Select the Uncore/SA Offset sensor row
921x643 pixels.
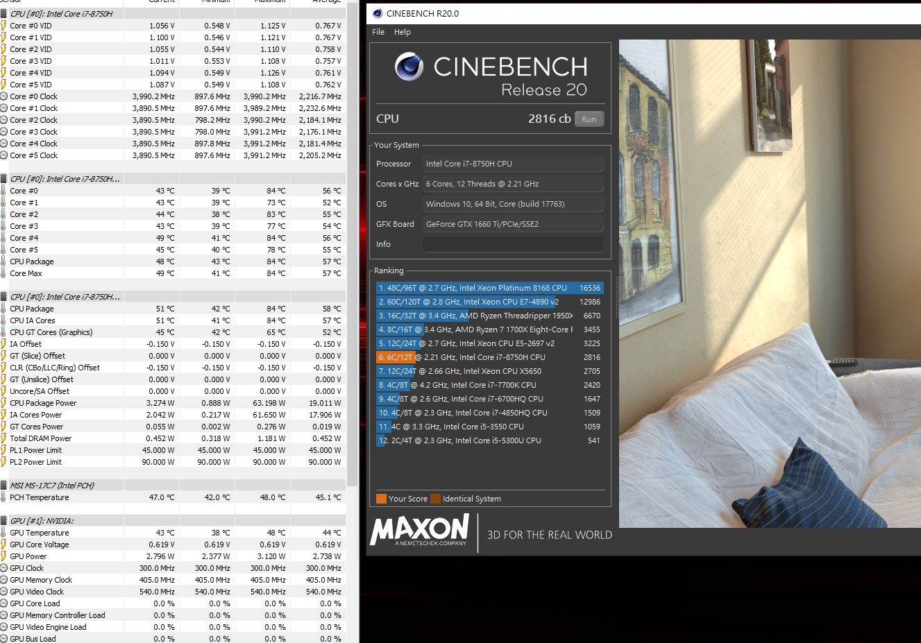172,391
